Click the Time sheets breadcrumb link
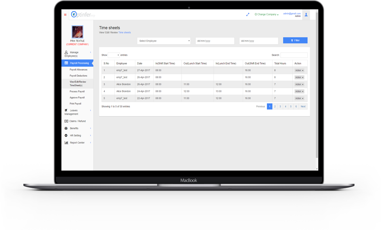Viewport: 381px width, 230px height. 124,32
